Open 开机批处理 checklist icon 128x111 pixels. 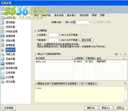tap(3, 31)
